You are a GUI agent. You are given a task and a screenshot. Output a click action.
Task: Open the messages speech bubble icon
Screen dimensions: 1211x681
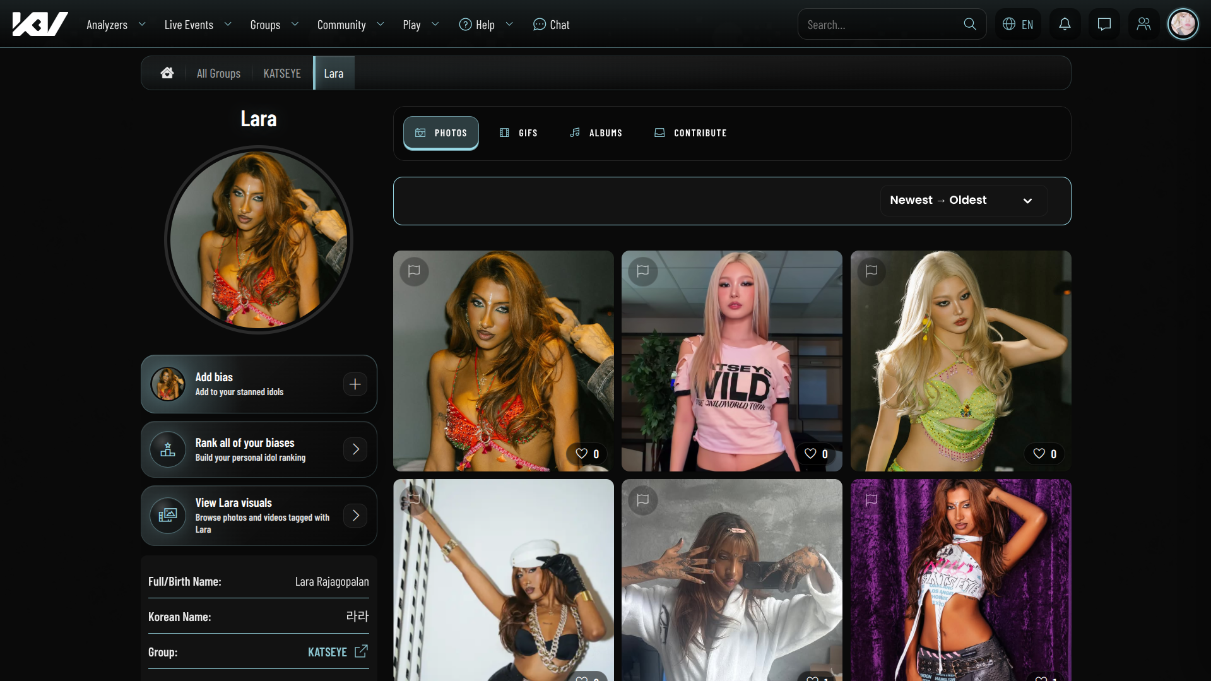(x=1104, y=24)
